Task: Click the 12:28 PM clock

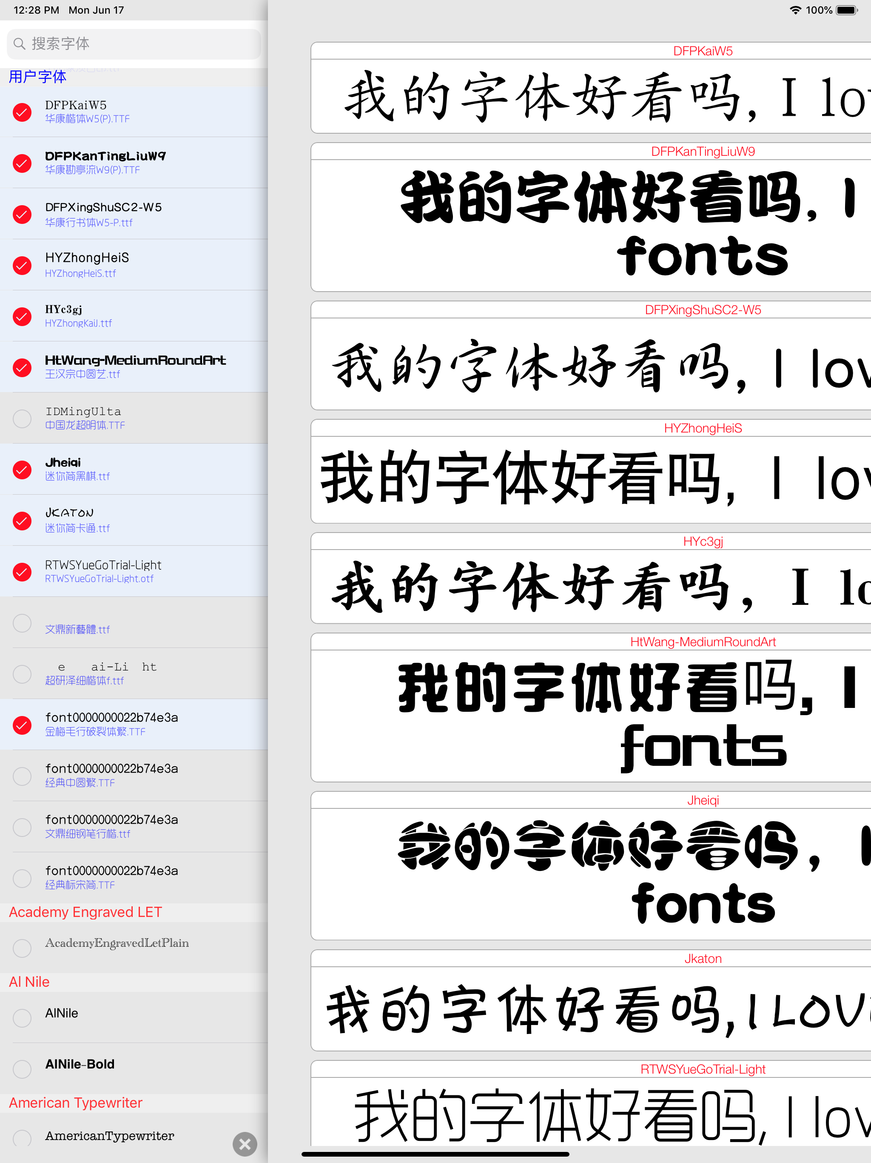Action: coord(36,10)
